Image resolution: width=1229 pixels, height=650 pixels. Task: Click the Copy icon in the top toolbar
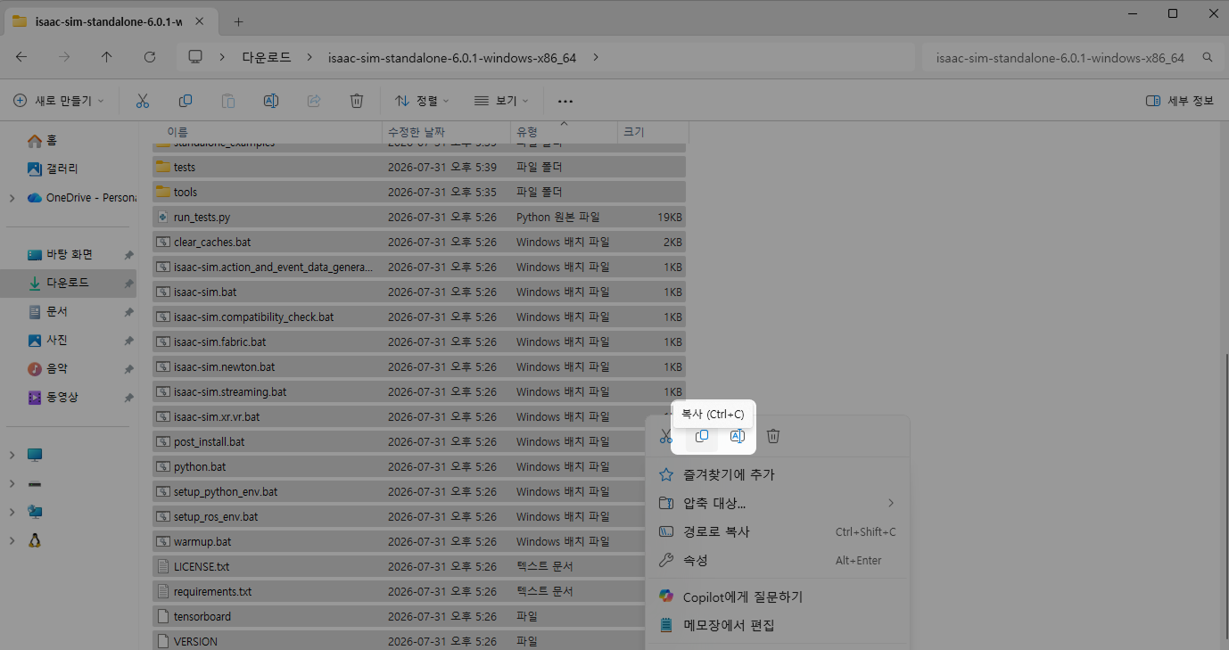(186, 101)
